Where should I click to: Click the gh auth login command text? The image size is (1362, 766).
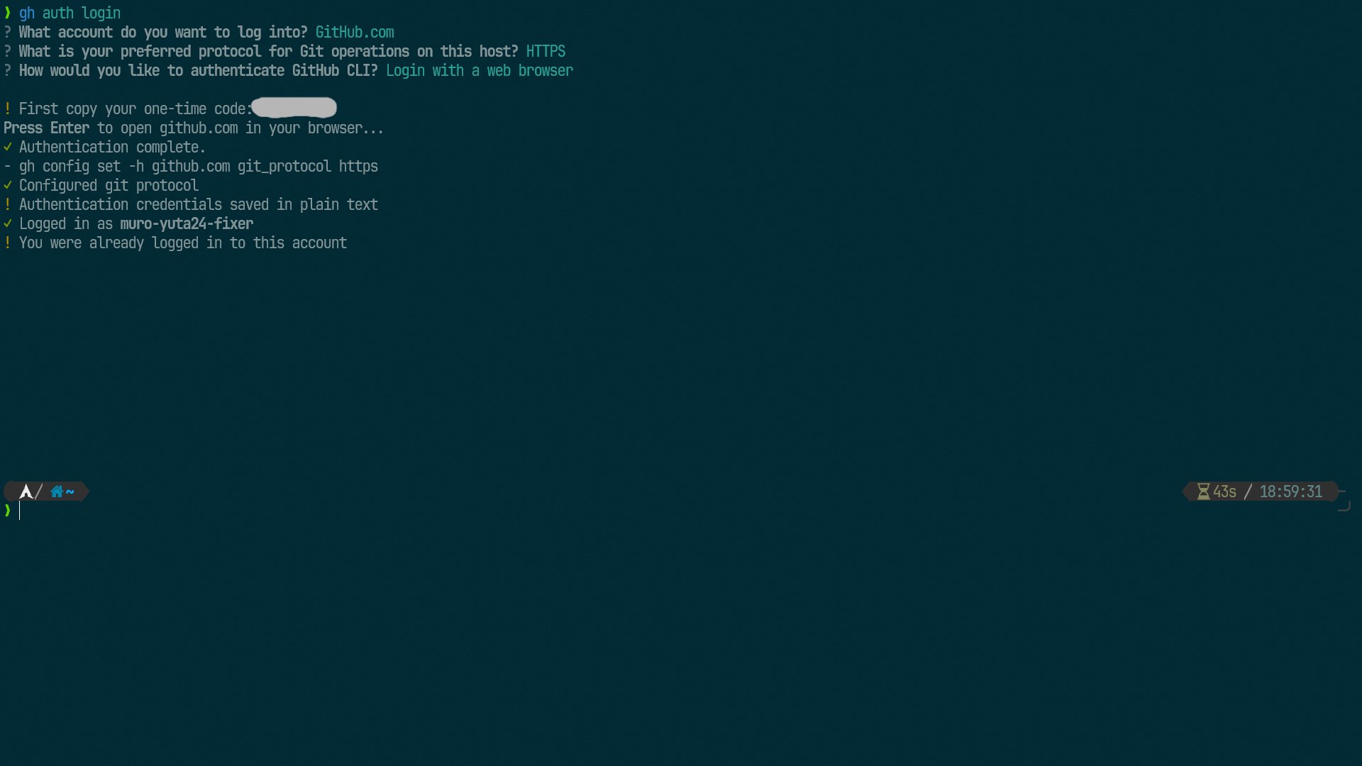pyautogui.click(x=67, y=13)
